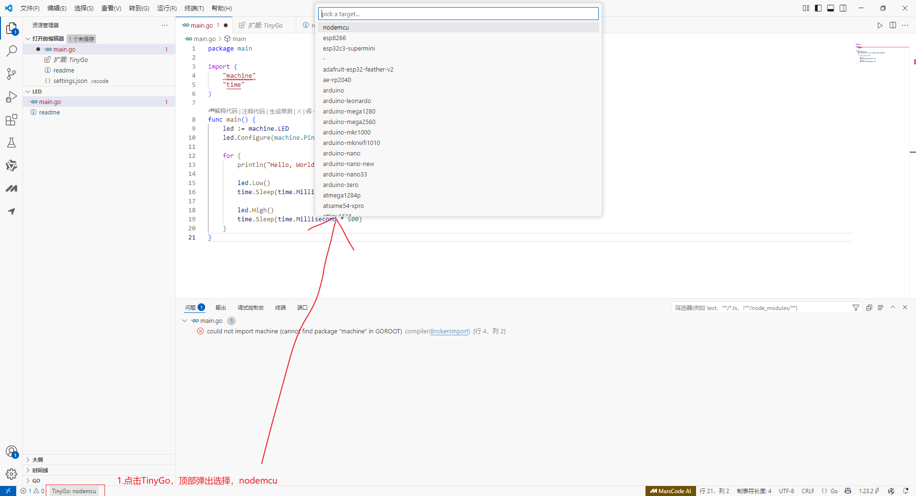Screen dimensions: 916x496
Task: Open the Extensions view
Action: point(11,120)
